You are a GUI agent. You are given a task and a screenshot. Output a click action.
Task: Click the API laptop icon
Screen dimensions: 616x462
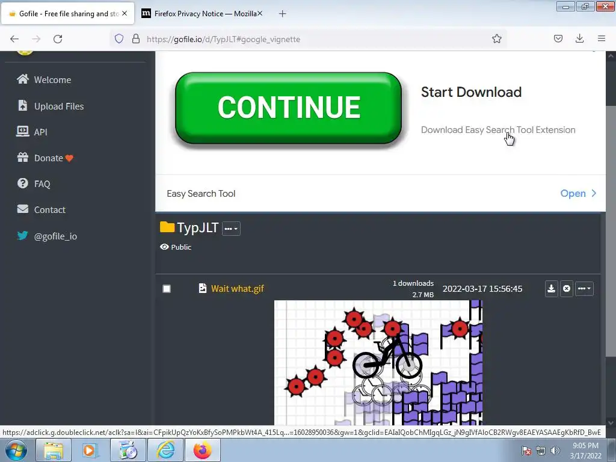(22, 132)
